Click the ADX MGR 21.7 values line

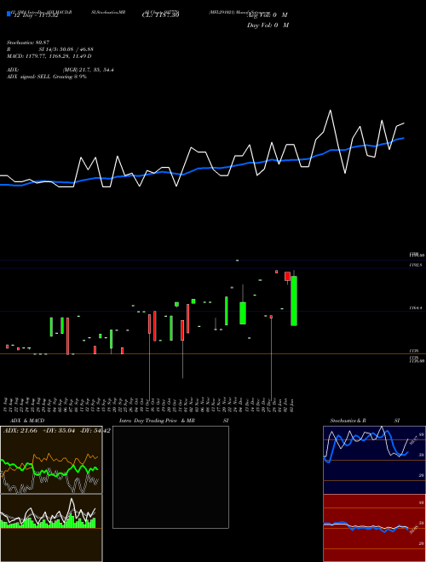(60, 70)
